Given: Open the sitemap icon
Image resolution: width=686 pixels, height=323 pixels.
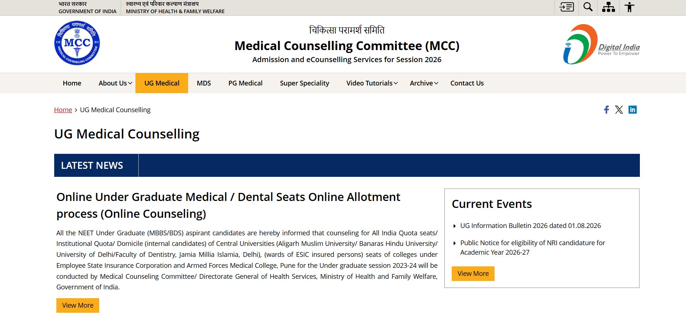Looking at the screenshot, I should click(608, 7).
